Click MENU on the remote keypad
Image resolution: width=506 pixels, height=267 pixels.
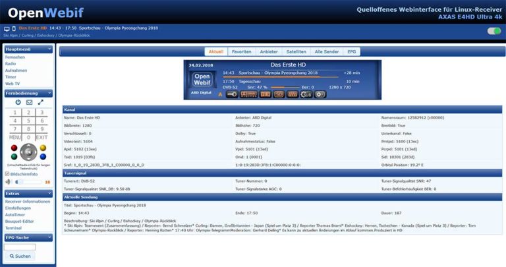point(15,138)
